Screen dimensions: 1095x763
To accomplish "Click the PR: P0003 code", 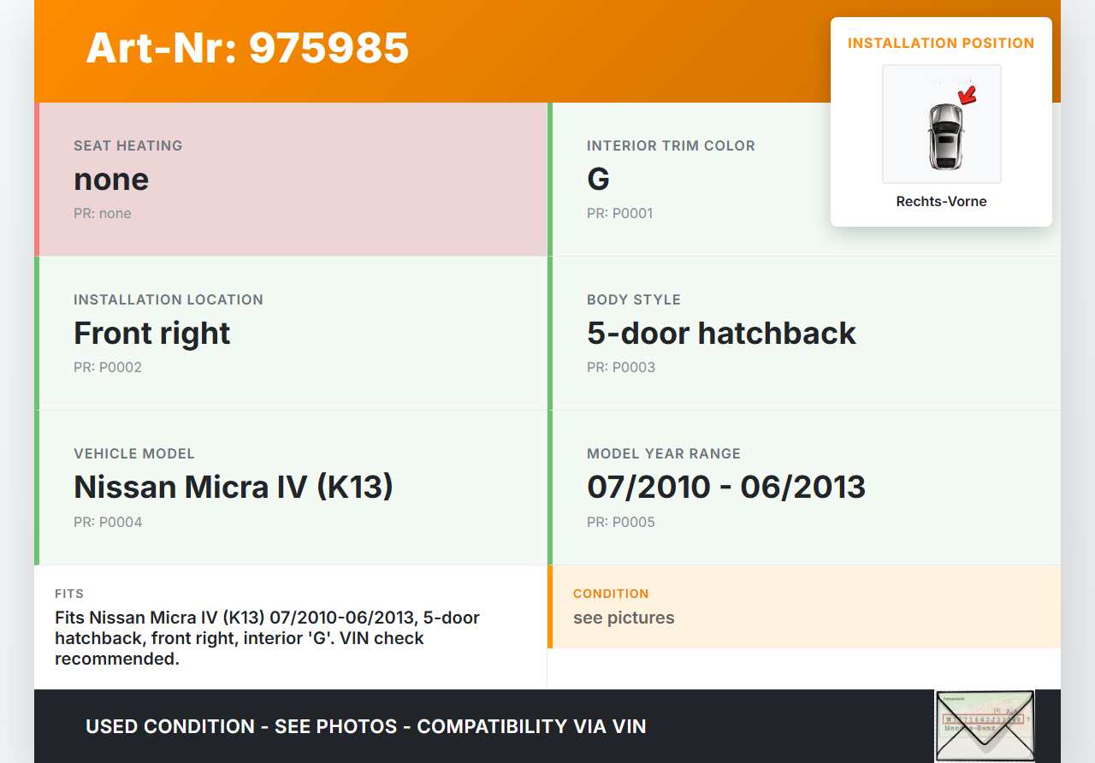I will tap(621, 367).
